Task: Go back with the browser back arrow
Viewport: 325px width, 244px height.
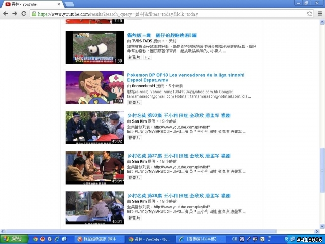Action: click(x=6, y=14)
